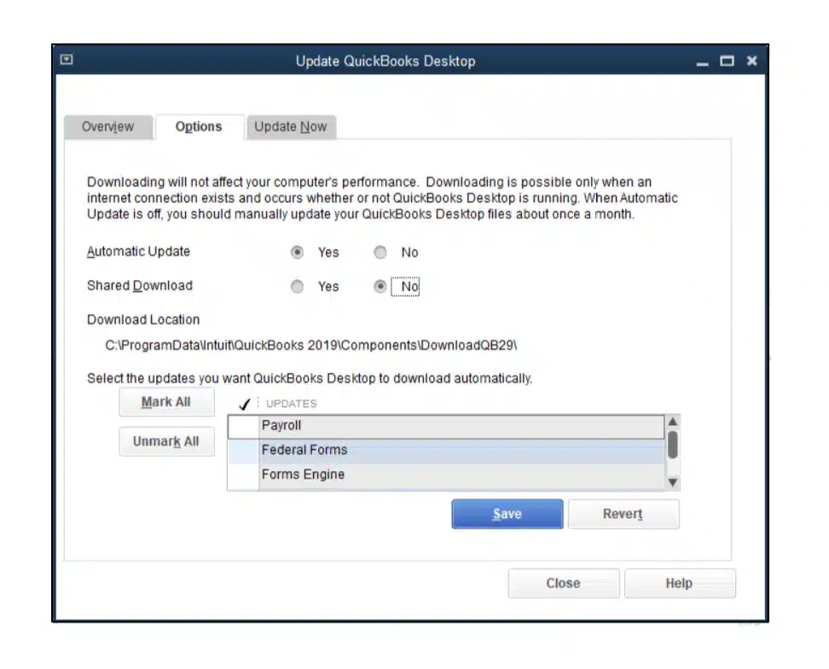The image size is (829, 669).
Task: Toggle the Forms Engine update checkmark
Action: (x=244, y=475)
